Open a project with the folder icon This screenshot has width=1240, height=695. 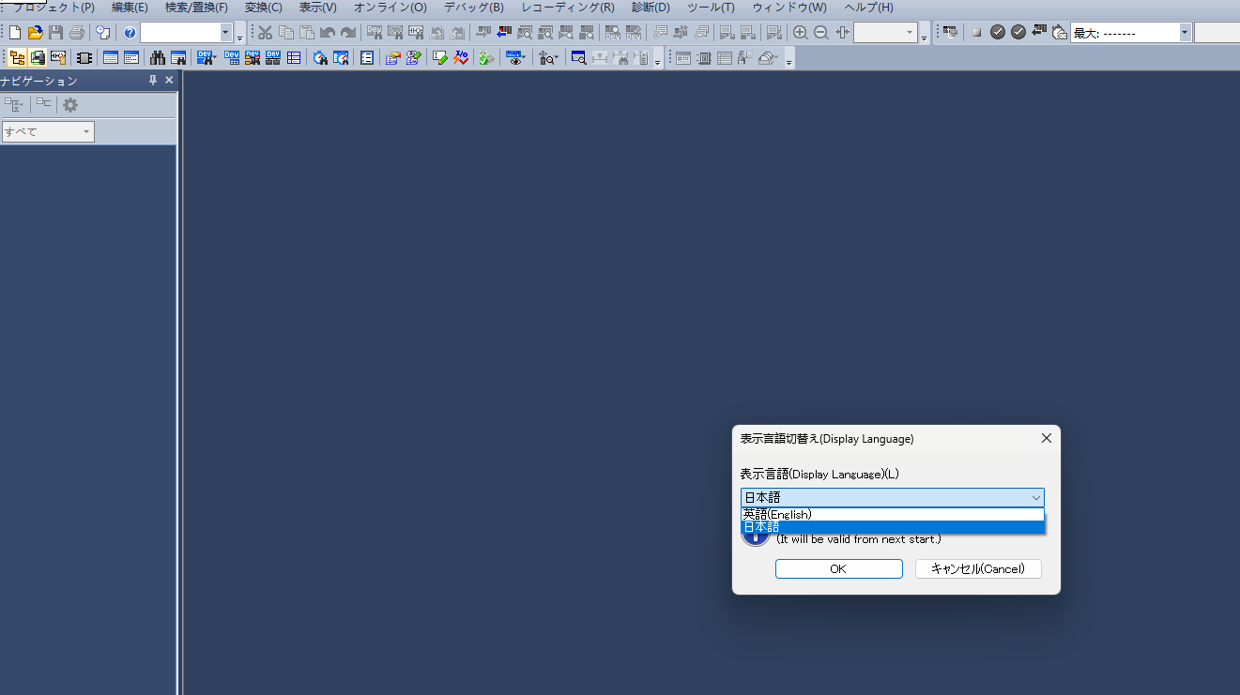[36, 33]
